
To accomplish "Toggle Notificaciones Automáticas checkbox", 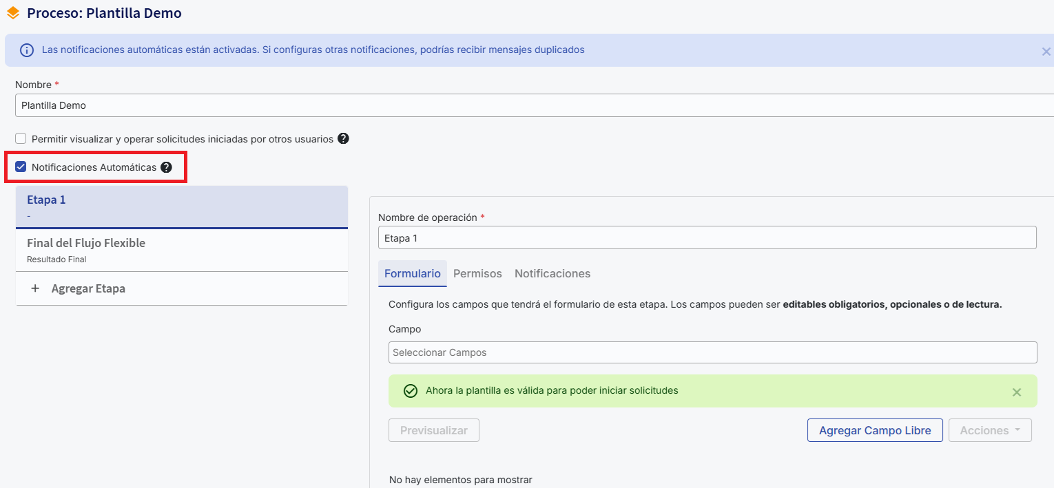I will pos(21,167).
